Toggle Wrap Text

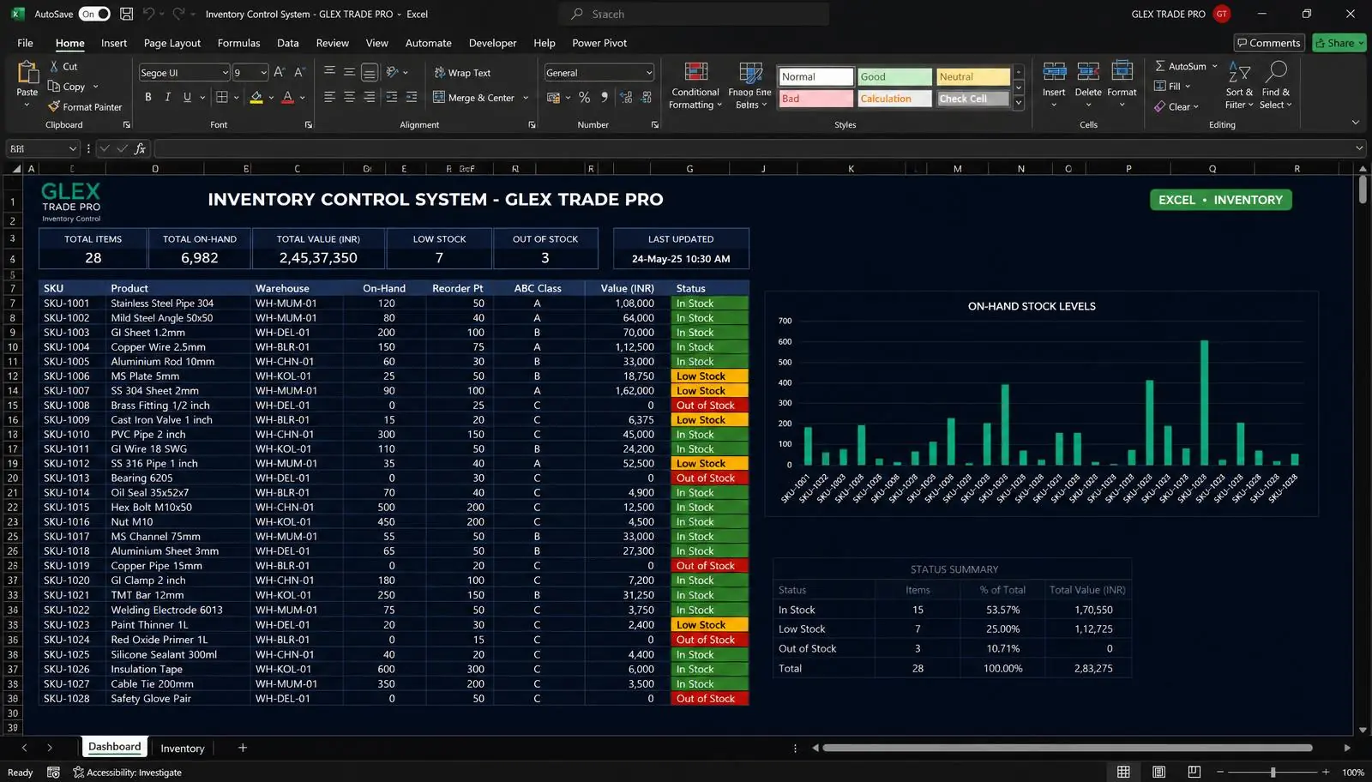[462, 73]
